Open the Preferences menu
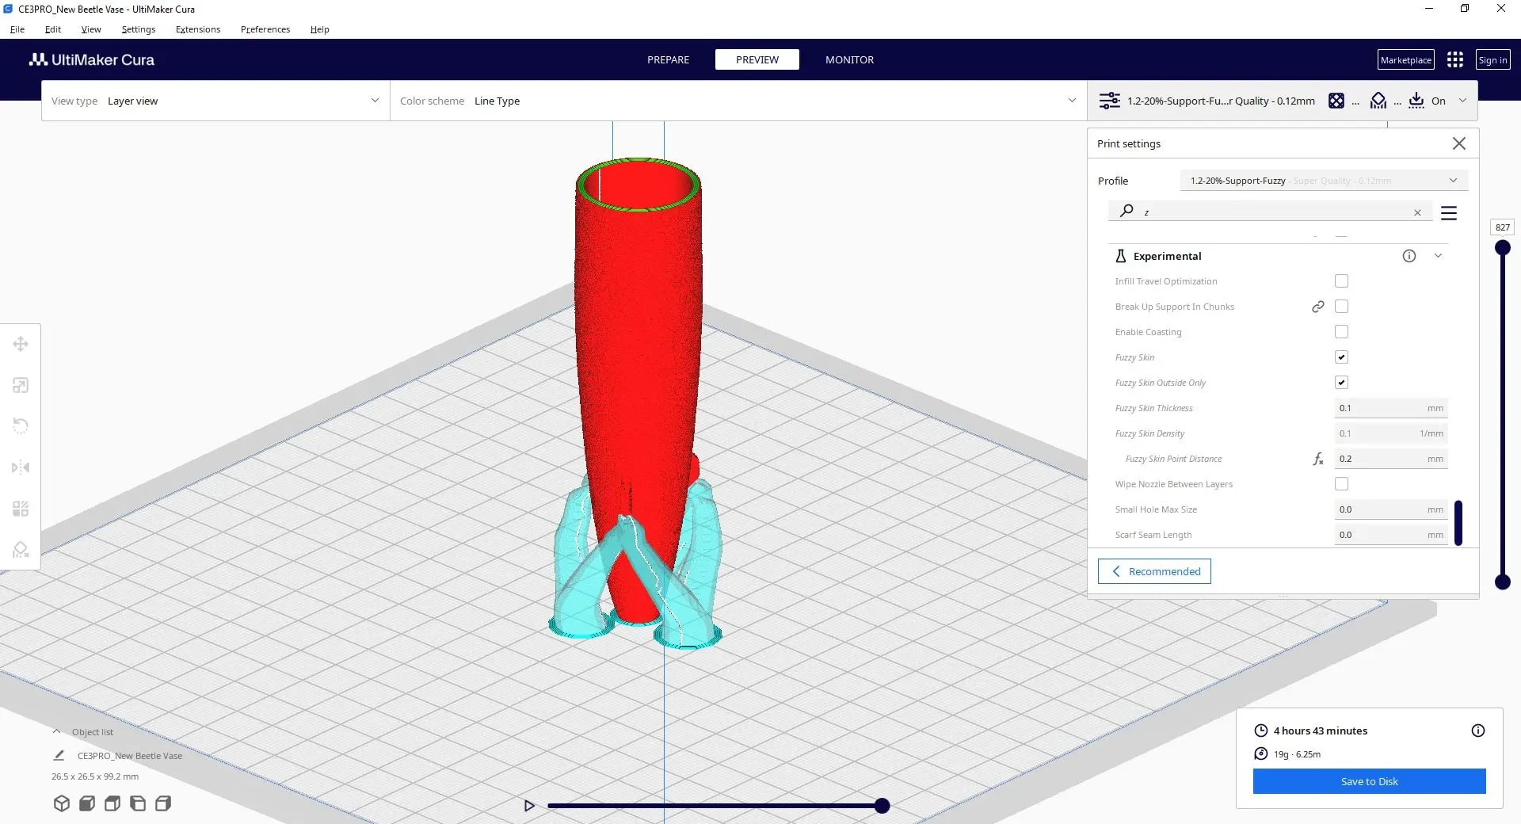This screenshot has height=824, width=1521. tap(265, 29)
